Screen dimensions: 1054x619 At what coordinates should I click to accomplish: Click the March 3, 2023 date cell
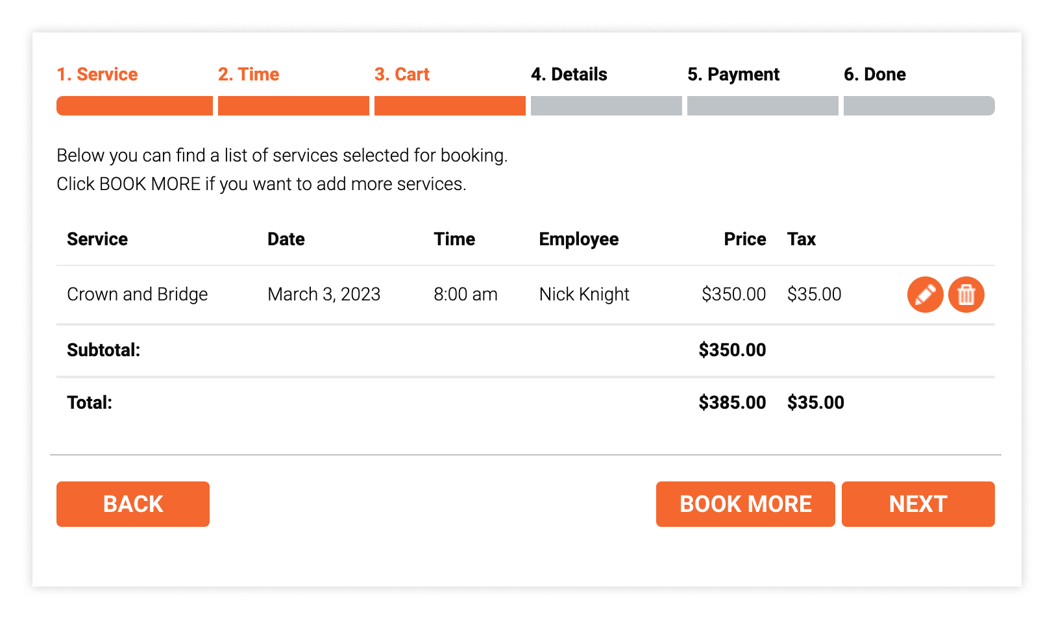(x=324, y=295)
